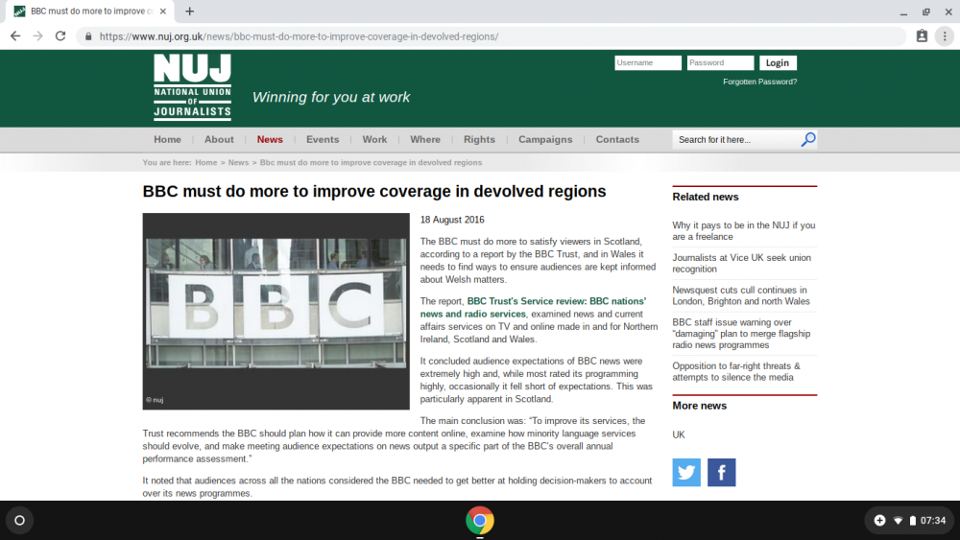Viewport: 960px width, 540px height.
Task: Open the Work menu item
Action: [x=374, y=139]
